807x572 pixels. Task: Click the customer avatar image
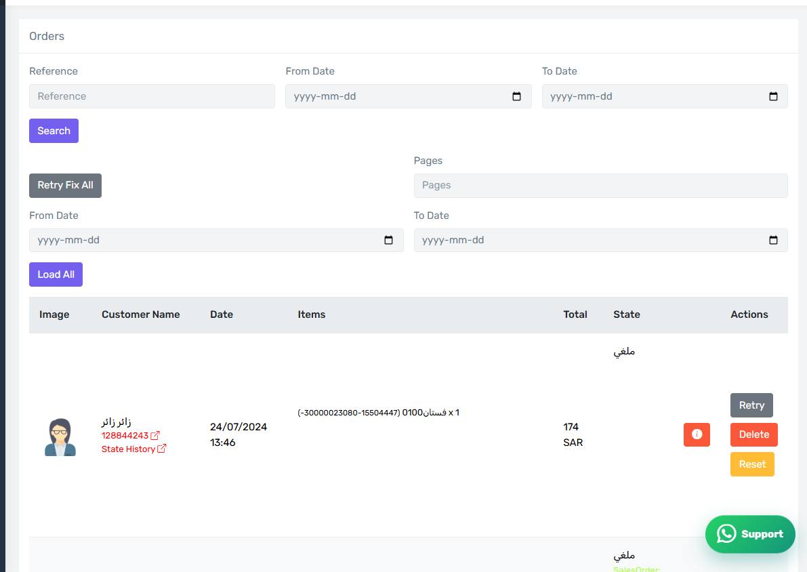click(x=60, y=437)
